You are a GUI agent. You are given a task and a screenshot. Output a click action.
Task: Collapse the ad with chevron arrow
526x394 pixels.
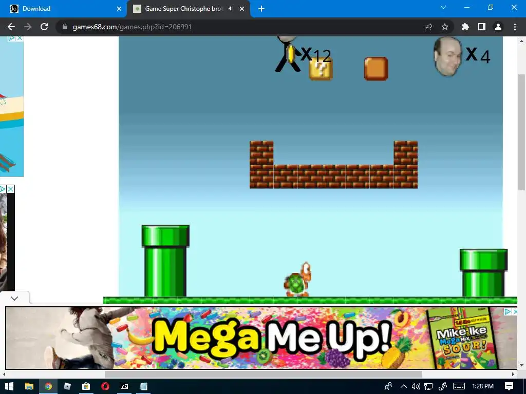14,298
